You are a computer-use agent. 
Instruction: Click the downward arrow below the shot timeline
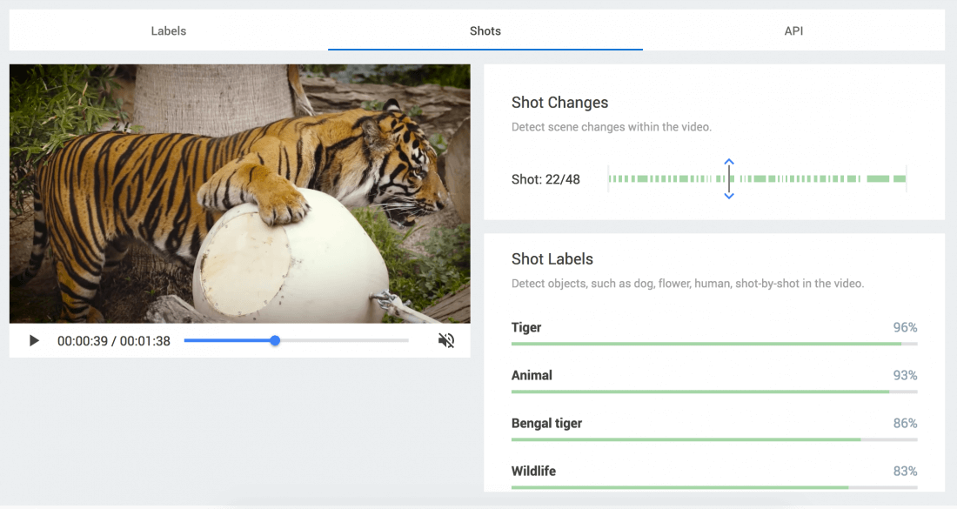(729, 197)
